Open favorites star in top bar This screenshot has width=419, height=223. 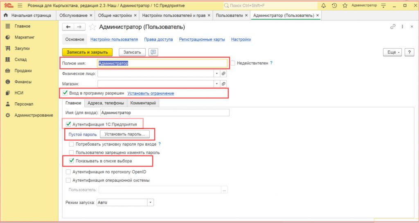[345, 6]
